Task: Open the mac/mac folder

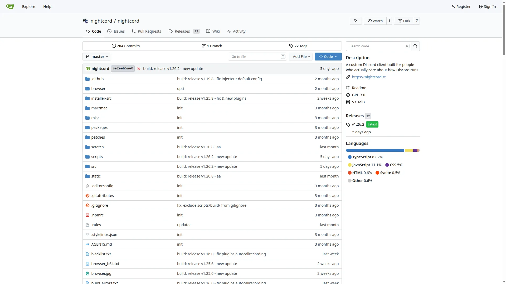Action: pos(99,108)
